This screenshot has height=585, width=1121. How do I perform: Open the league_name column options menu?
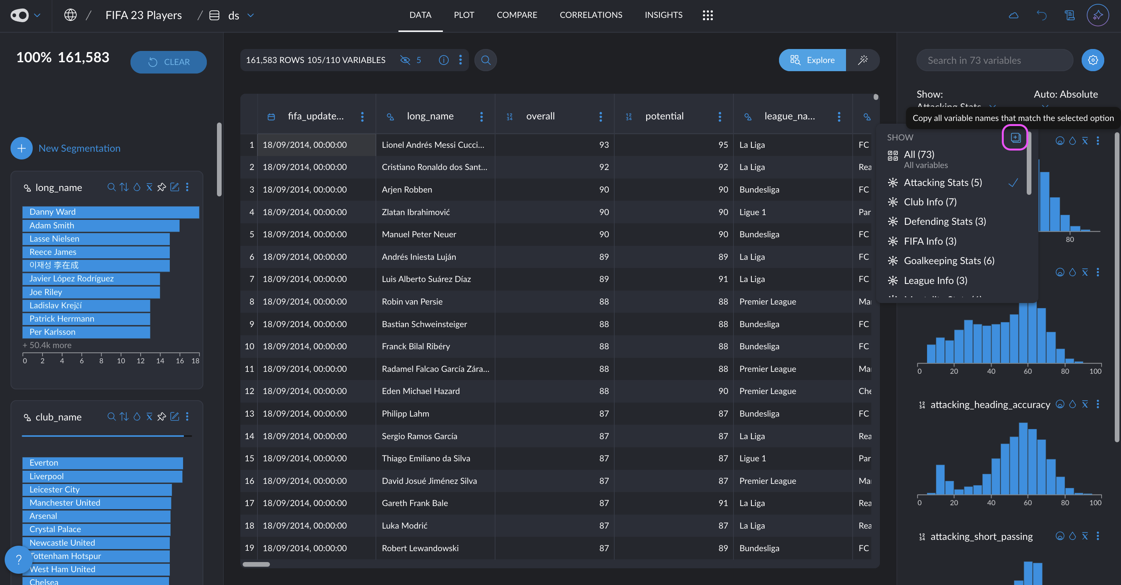(839, 116)
